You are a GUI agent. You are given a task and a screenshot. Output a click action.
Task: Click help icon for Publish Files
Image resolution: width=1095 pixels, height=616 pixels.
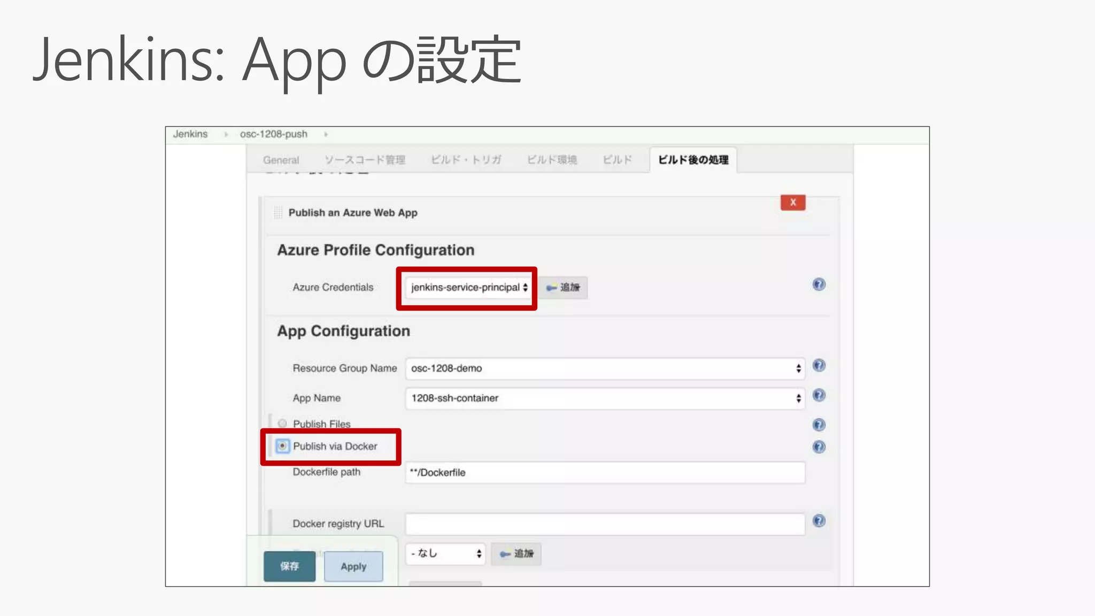[819, 425]
